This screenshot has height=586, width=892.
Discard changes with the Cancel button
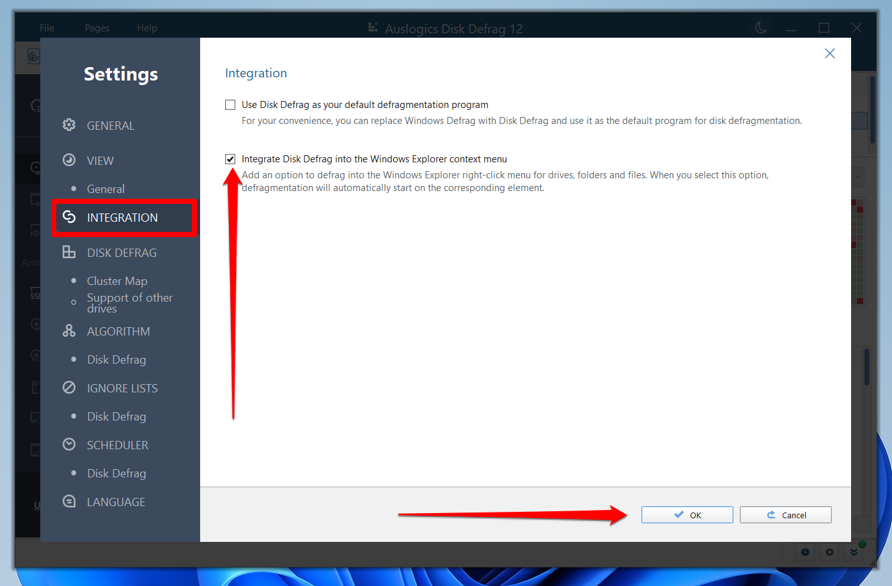pyautogui.click(x=786, y=515)
